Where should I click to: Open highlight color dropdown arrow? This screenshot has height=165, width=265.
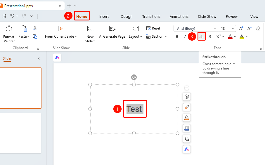(x=247, y=37)
